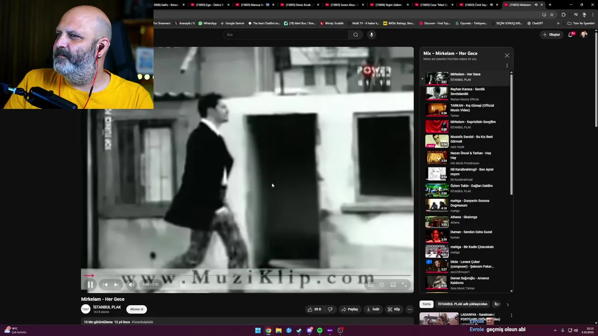This screenshot has width=598, height=336.
Task: Click the Mix playlist scrollbar
Action: pos(512,135)
